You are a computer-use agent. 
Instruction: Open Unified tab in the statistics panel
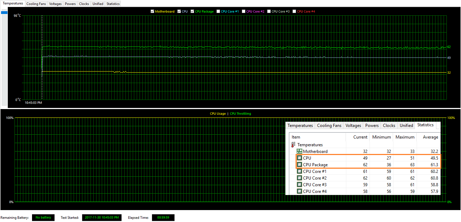[406, 126]
